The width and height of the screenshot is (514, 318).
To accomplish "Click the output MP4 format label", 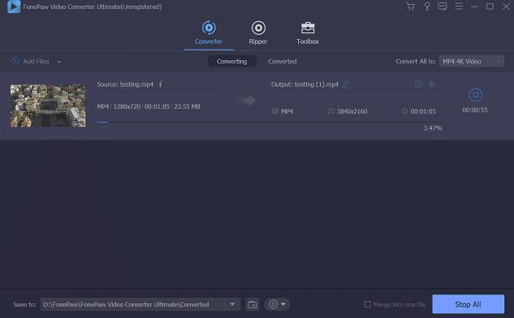I will pos(287,111).
